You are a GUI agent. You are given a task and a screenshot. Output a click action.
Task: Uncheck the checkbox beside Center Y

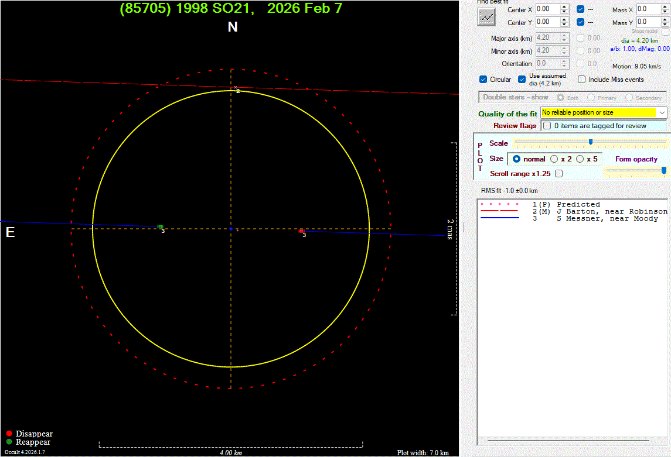[580, 22]
